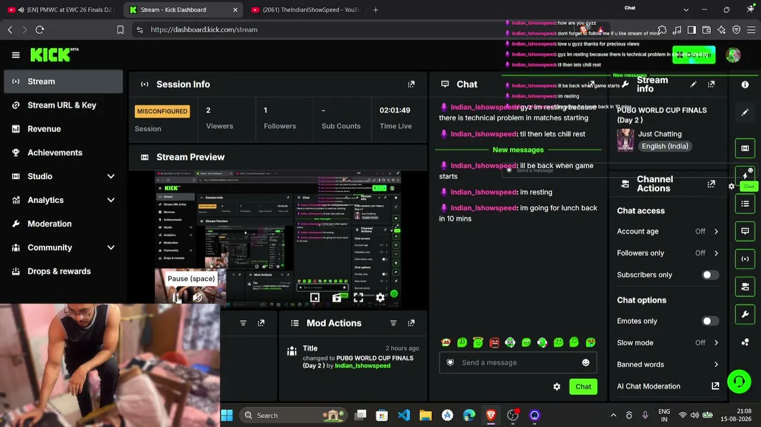The height and width of the screenshot is (427, 761).
Task: Open Visual Studio Code from taskbar
Action: [x=404, y=416]
